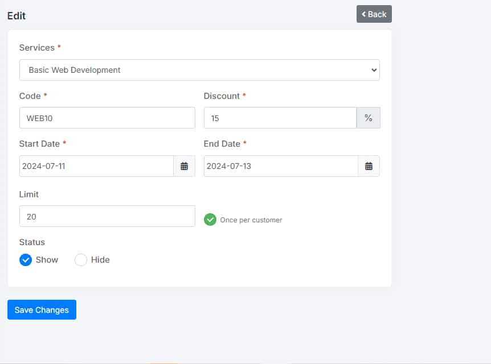Click the Services field label
Image resolution: width=491 pixels, height=364 pixels.
36,48
